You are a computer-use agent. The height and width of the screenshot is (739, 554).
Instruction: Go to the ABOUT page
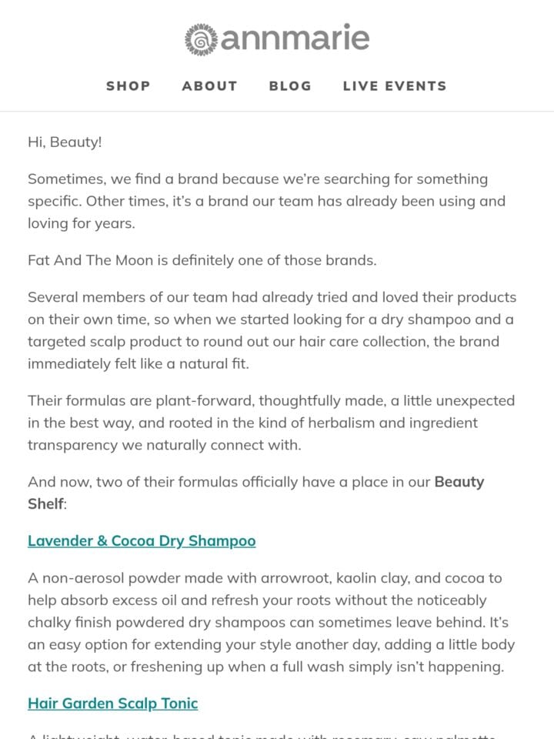[209, 85]
